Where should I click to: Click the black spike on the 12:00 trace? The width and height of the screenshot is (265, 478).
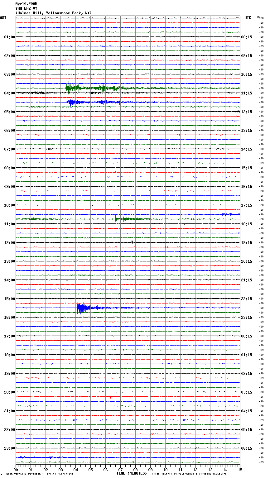click(x=132, y=242)
